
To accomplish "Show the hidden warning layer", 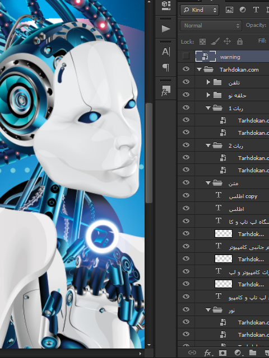I will 185,56.
